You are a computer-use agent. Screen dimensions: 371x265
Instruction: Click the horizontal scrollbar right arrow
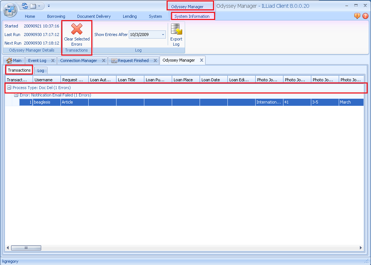point(361,248)
